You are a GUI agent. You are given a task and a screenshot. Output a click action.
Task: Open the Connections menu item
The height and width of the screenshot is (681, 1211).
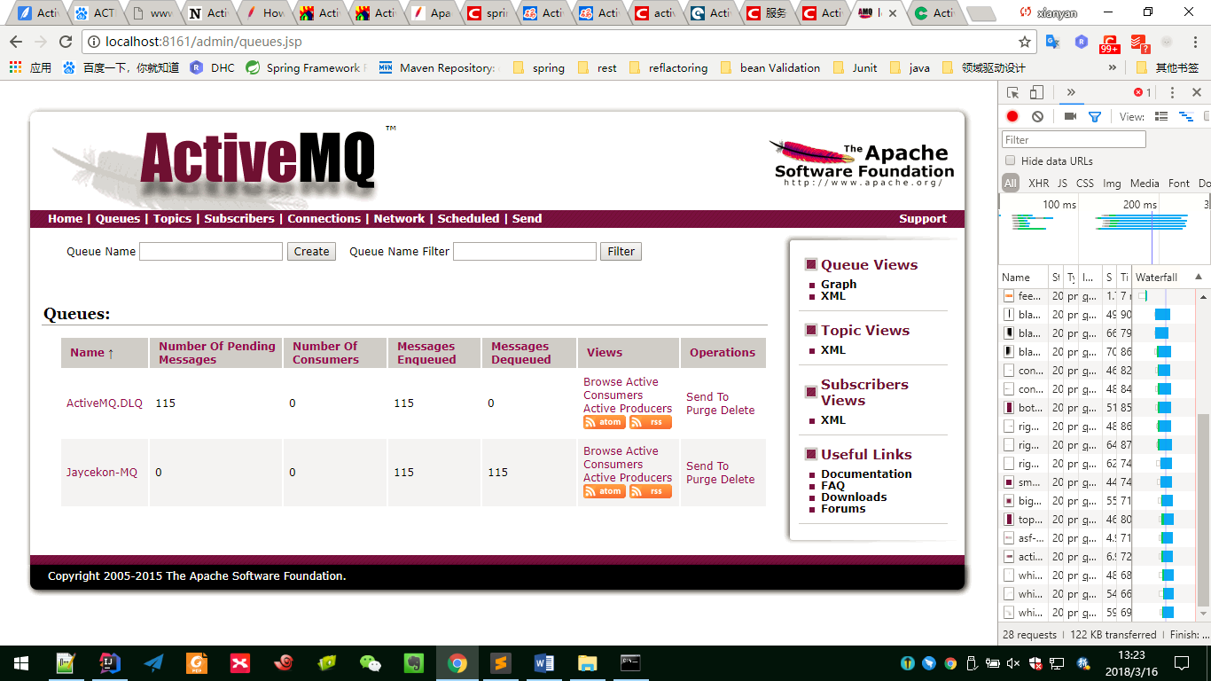(324, 218)
